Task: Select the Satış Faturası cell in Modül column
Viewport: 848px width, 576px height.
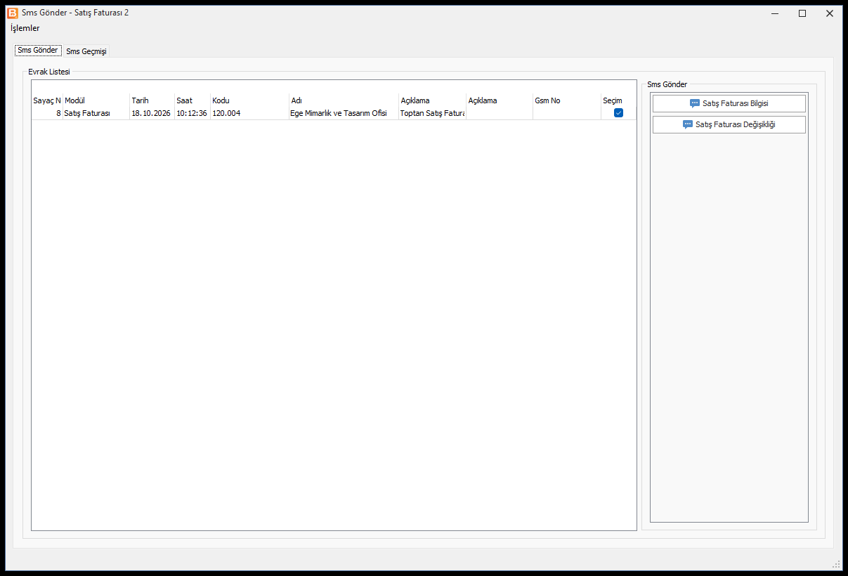Action: pyautogui.click(x=96, y=113)
